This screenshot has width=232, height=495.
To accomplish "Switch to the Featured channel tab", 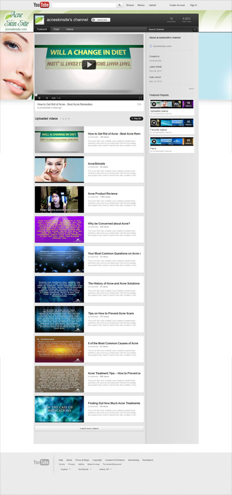I will [42, 30].
